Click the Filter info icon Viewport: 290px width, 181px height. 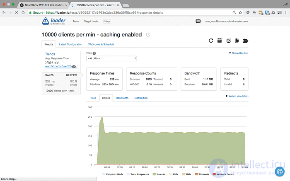tap(94, 53)
